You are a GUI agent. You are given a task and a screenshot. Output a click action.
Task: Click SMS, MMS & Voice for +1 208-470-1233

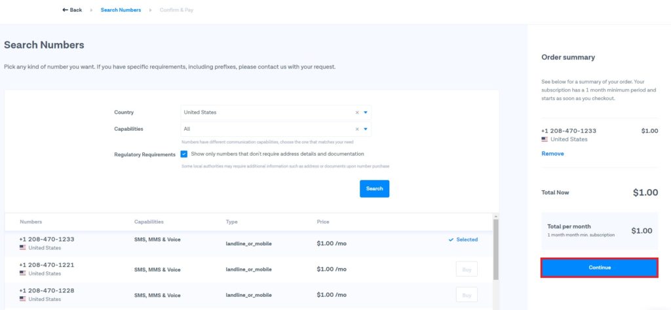tap(157, 239)
